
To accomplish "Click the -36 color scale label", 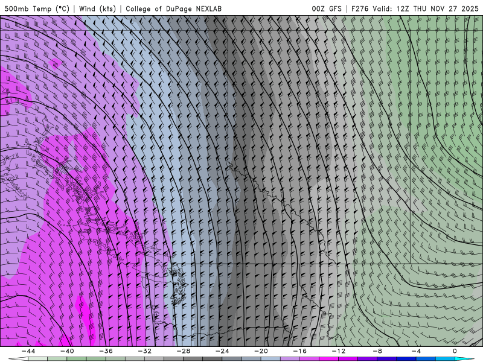I will 106,351.
